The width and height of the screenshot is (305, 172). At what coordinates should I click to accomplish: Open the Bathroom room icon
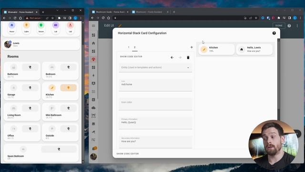click(14, 67)
